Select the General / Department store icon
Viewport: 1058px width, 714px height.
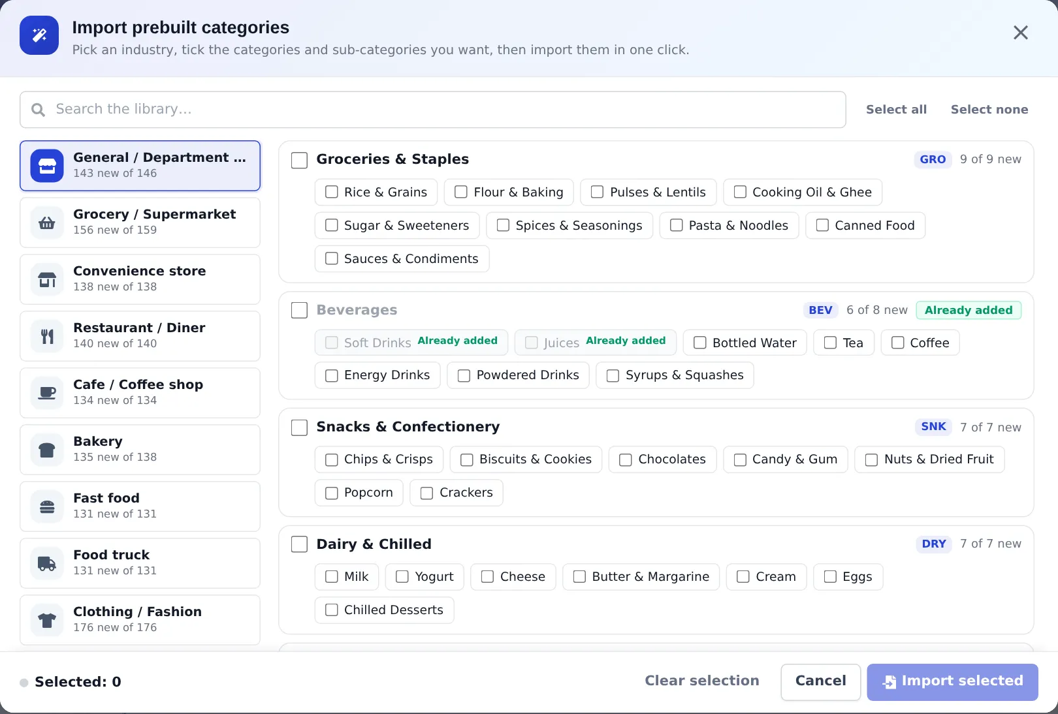47,166
